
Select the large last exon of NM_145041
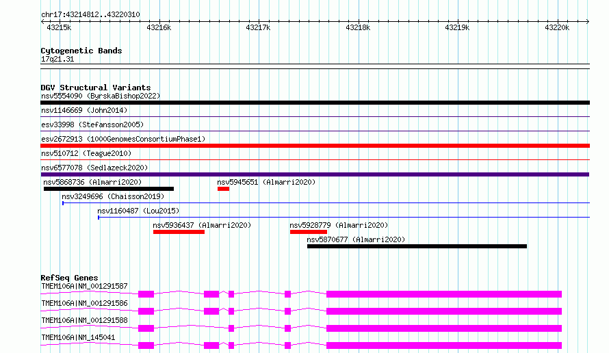tap(444, 345)
